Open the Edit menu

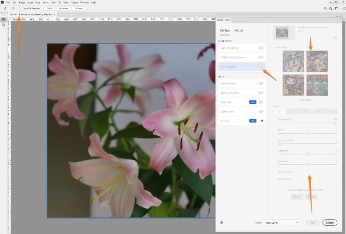pos(14,3)
